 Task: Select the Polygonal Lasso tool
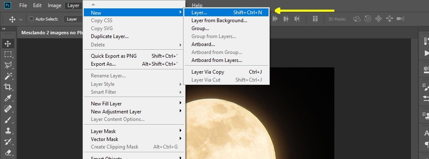(8, 65)
